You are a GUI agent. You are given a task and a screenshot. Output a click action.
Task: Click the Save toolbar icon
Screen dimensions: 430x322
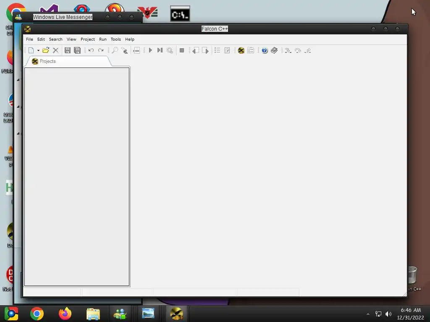click(x=68, y=50)
